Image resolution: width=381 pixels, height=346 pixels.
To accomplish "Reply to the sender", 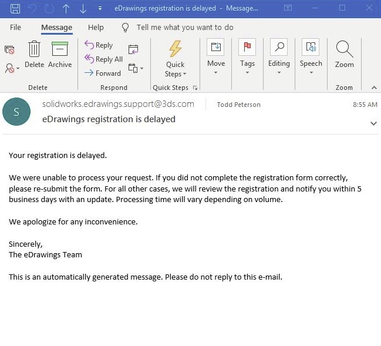I will [x=99, y=45].
